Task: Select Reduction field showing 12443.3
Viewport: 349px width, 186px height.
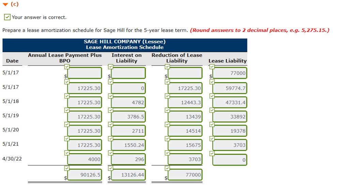Action: click(x=185, y=103)
